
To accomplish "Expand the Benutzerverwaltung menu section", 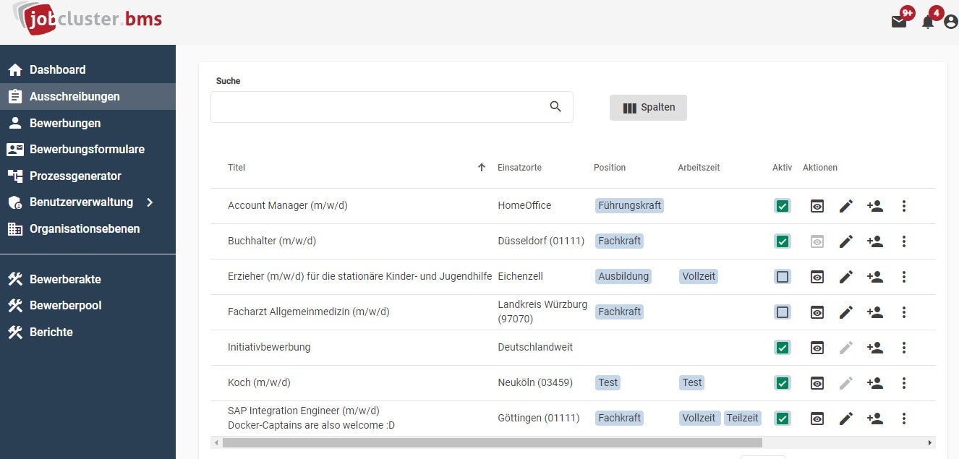I will pyautogui.click(x=81, y=202).
